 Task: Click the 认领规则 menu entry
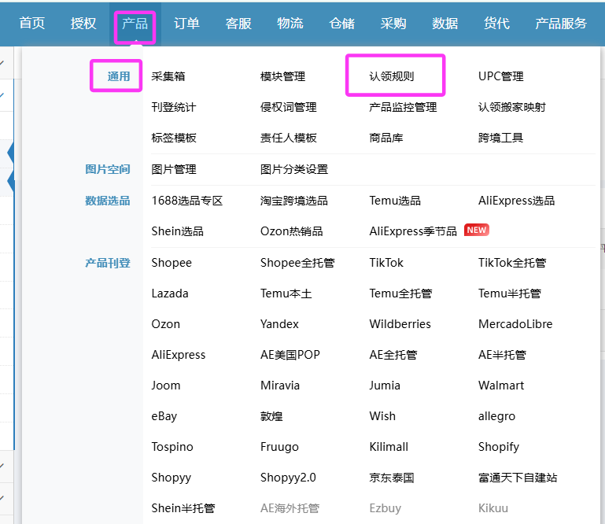(392, 76)
